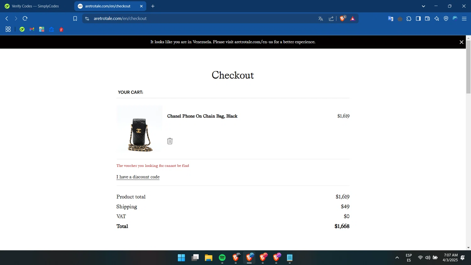Open the extensions puzzle icon
471x265 pixels.
point(409,19)
